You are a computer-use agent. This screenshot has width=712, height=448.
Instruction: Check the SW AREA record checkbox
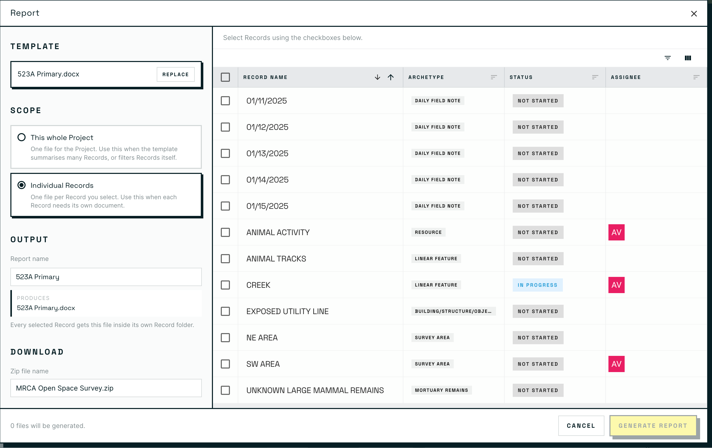(x=225, y=364)
